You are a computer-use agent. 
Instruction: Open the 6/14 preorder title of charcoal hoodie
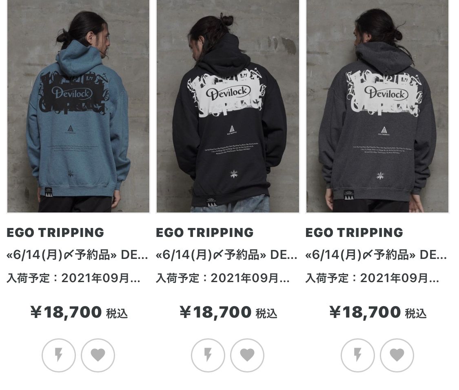376,255
